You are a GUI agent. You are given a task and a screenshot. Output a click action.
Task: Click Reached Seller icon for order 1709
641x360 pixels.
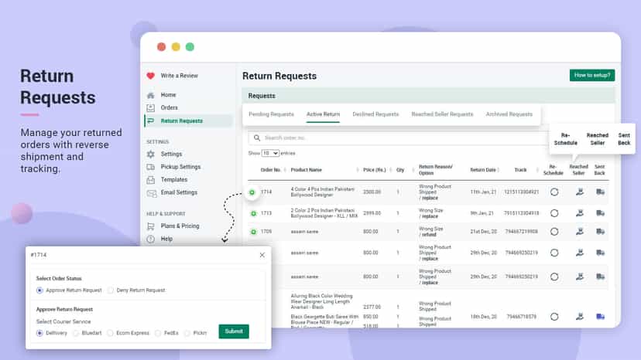pyautogui.click(x=580, y=232)
